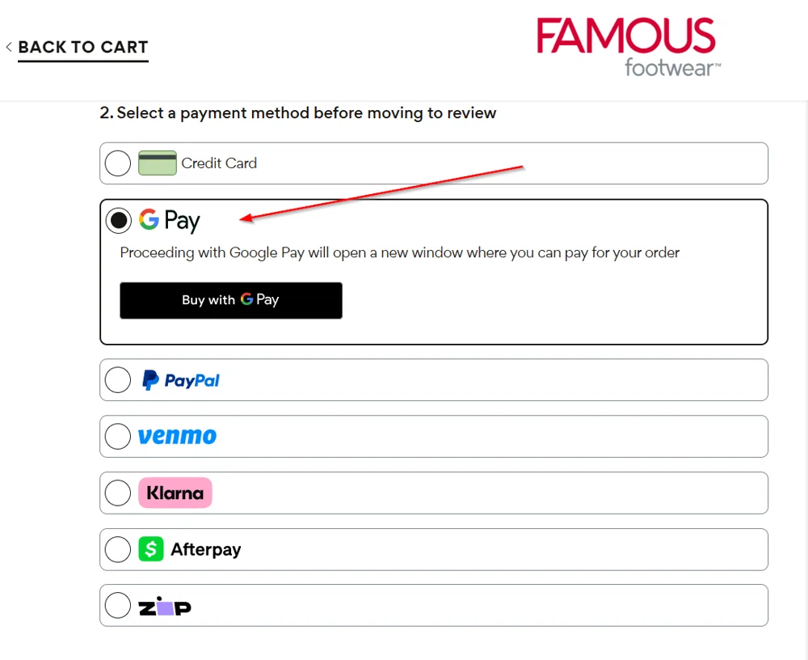Click the Venmo logo

tap(176, 436)
